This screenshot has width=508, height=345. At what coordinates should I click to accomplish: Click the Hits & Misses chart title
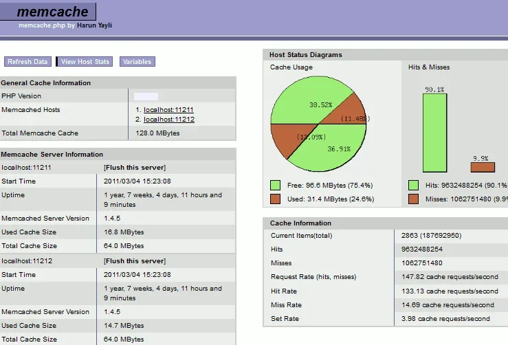pyautogui.click(x=429, y=67)
